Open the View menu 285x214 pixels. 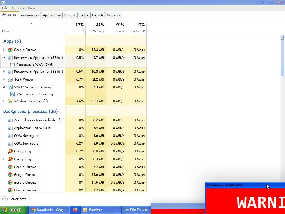[31, 8]
